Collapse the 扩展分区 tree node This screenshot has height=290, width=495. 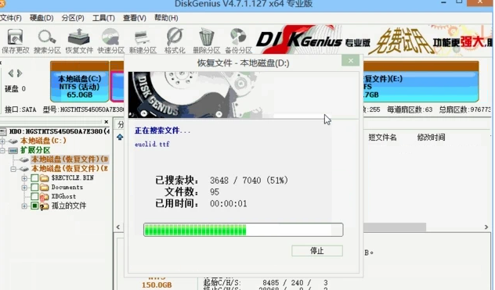[x=2, y=151]
